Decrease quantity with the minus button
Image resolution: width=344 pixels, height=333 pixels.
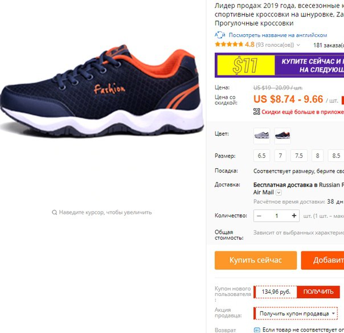coord(259,216)
